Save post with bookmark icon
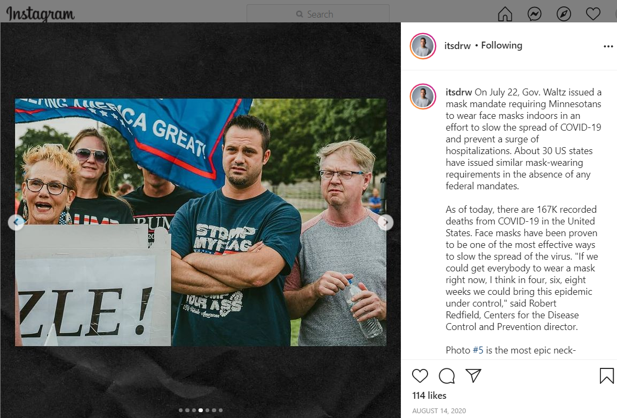Image resolution: width=617 pixels, height=418 pixels. (606, 375)
